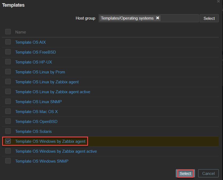Image resolution: width=223 pixels, height=180 pixels.
Task: Click the Host group input field
Action: click(x=179, y=18)
